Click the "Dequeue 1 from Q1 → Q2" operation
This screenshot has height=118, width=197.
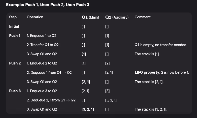click(x=49, y=73)
